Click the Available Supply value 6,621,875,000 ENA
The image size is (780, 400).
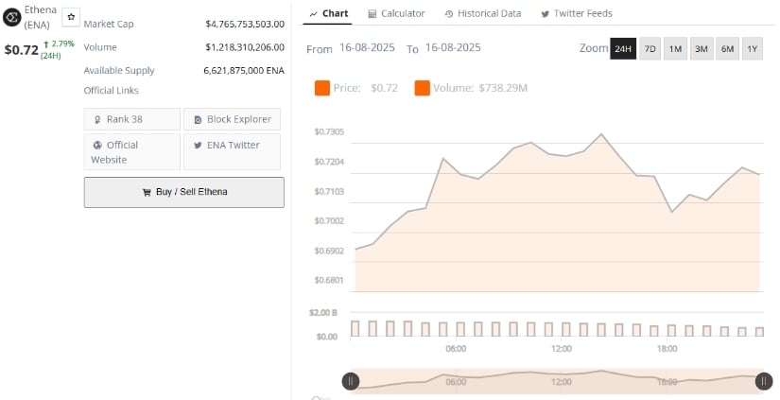click(244, 71)
